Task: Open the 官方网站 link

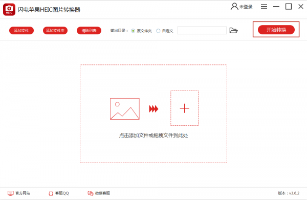Action: (23, 193)
